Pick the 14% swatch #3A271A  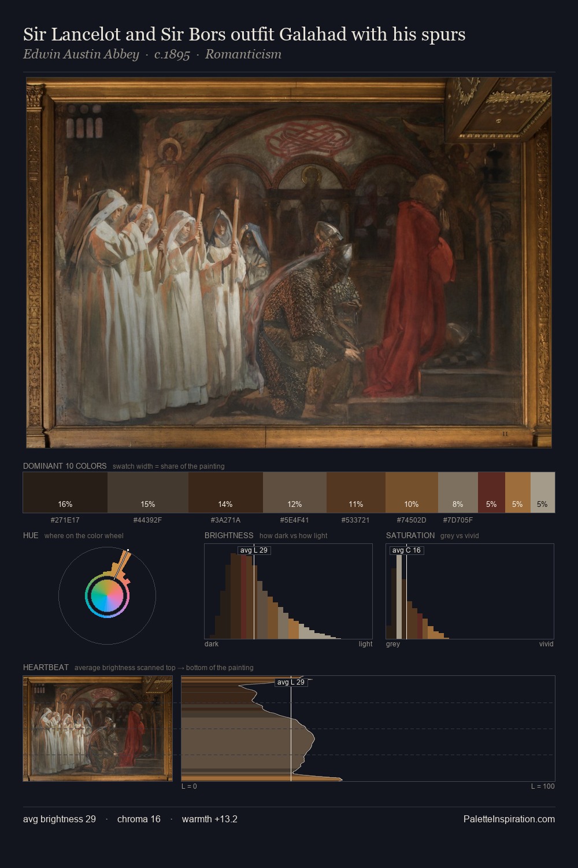pyautogui.click(x=225, y=492)
